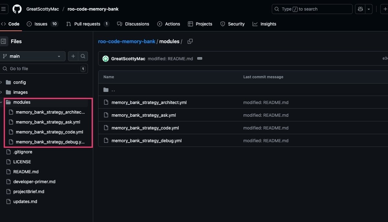The image size is (388, 222).
Task: Open the Copilot dropdown arrow
Action: tap(369, 9)
